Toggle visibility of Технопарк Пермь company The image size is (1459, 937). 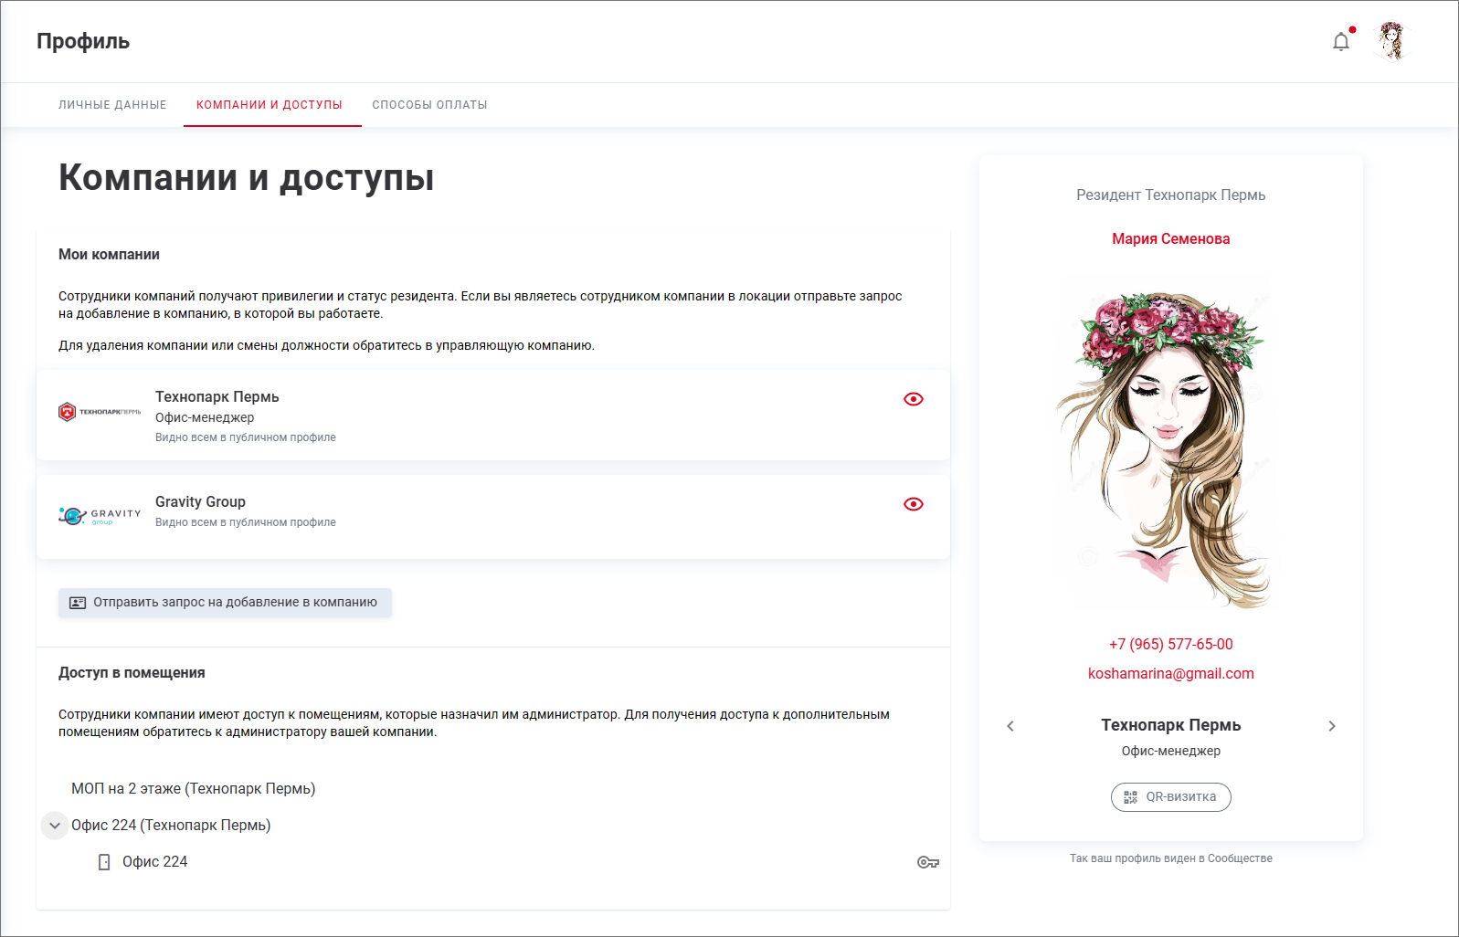pos(913,399)
